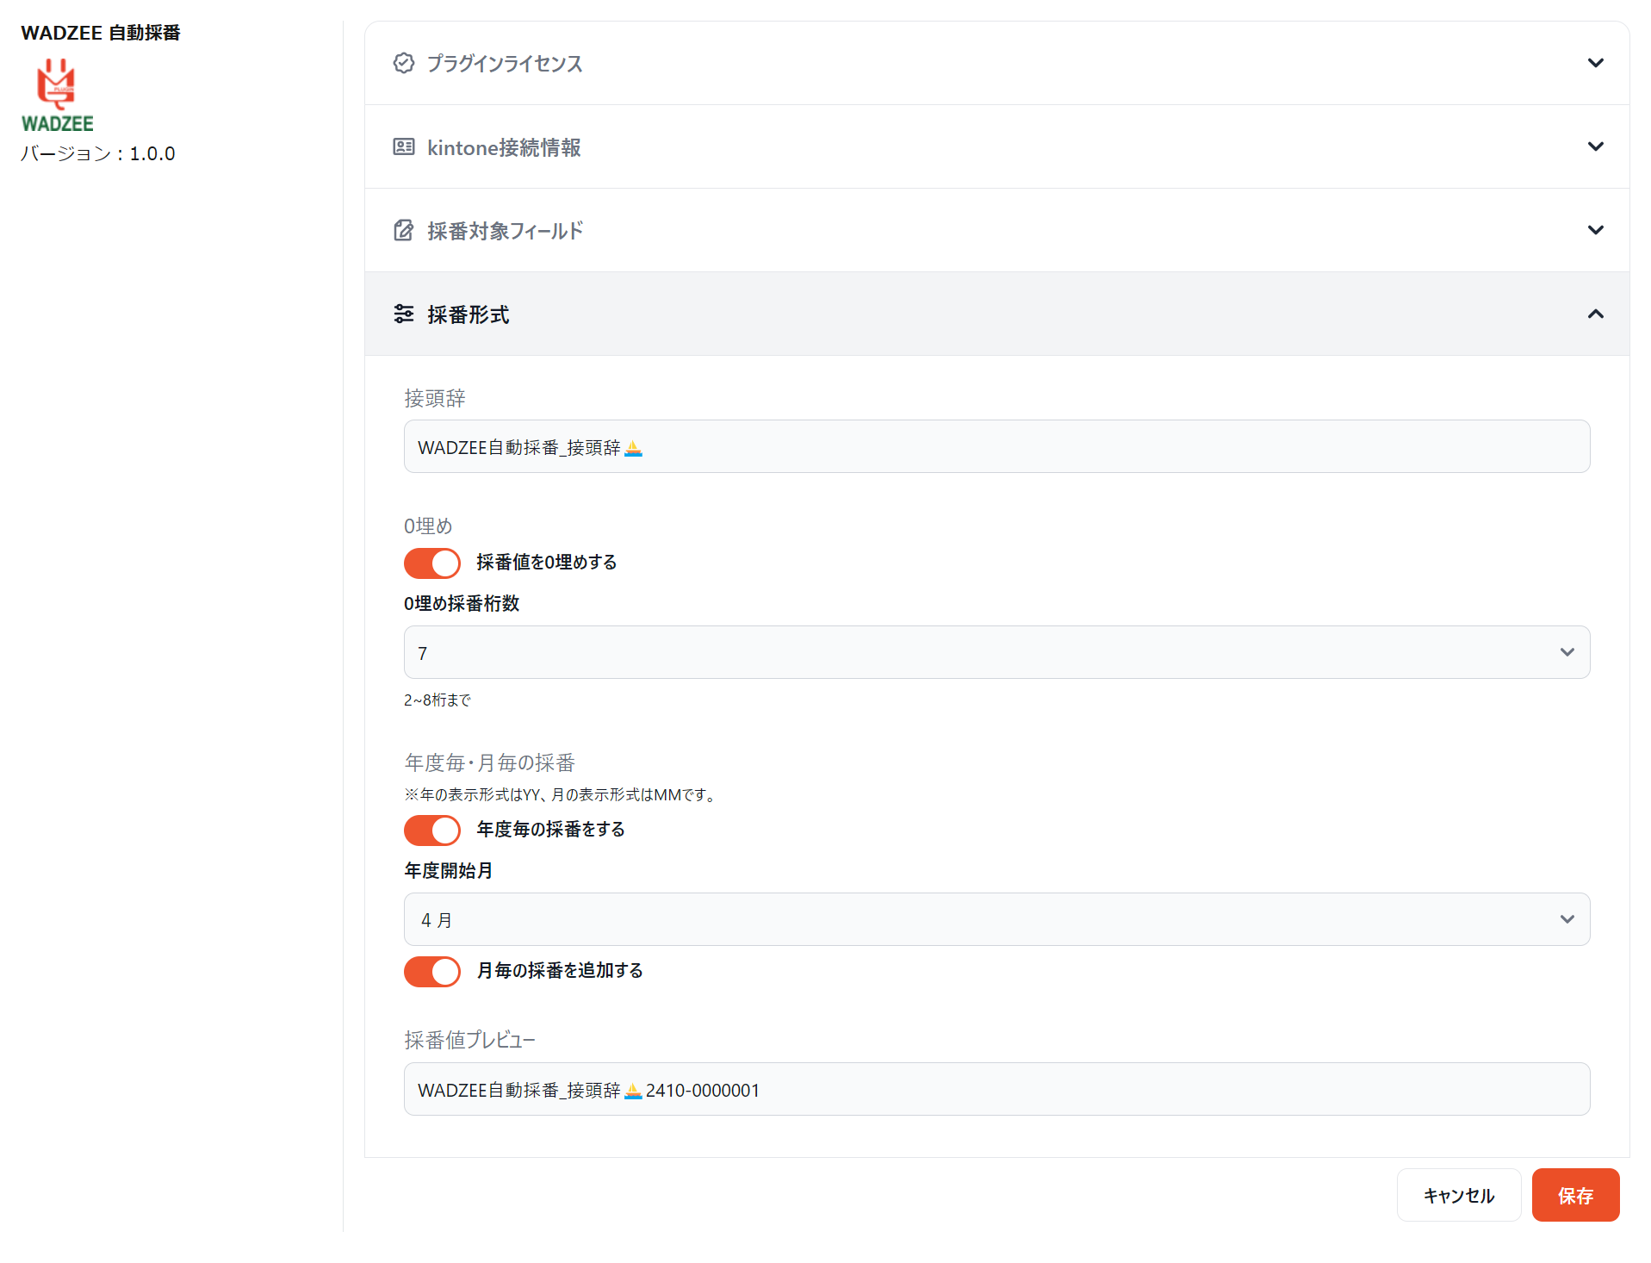Click the キャンセル button
Image resolution: width=1651 pixels, height=1263 pixels.
tap(1458, 1195)
